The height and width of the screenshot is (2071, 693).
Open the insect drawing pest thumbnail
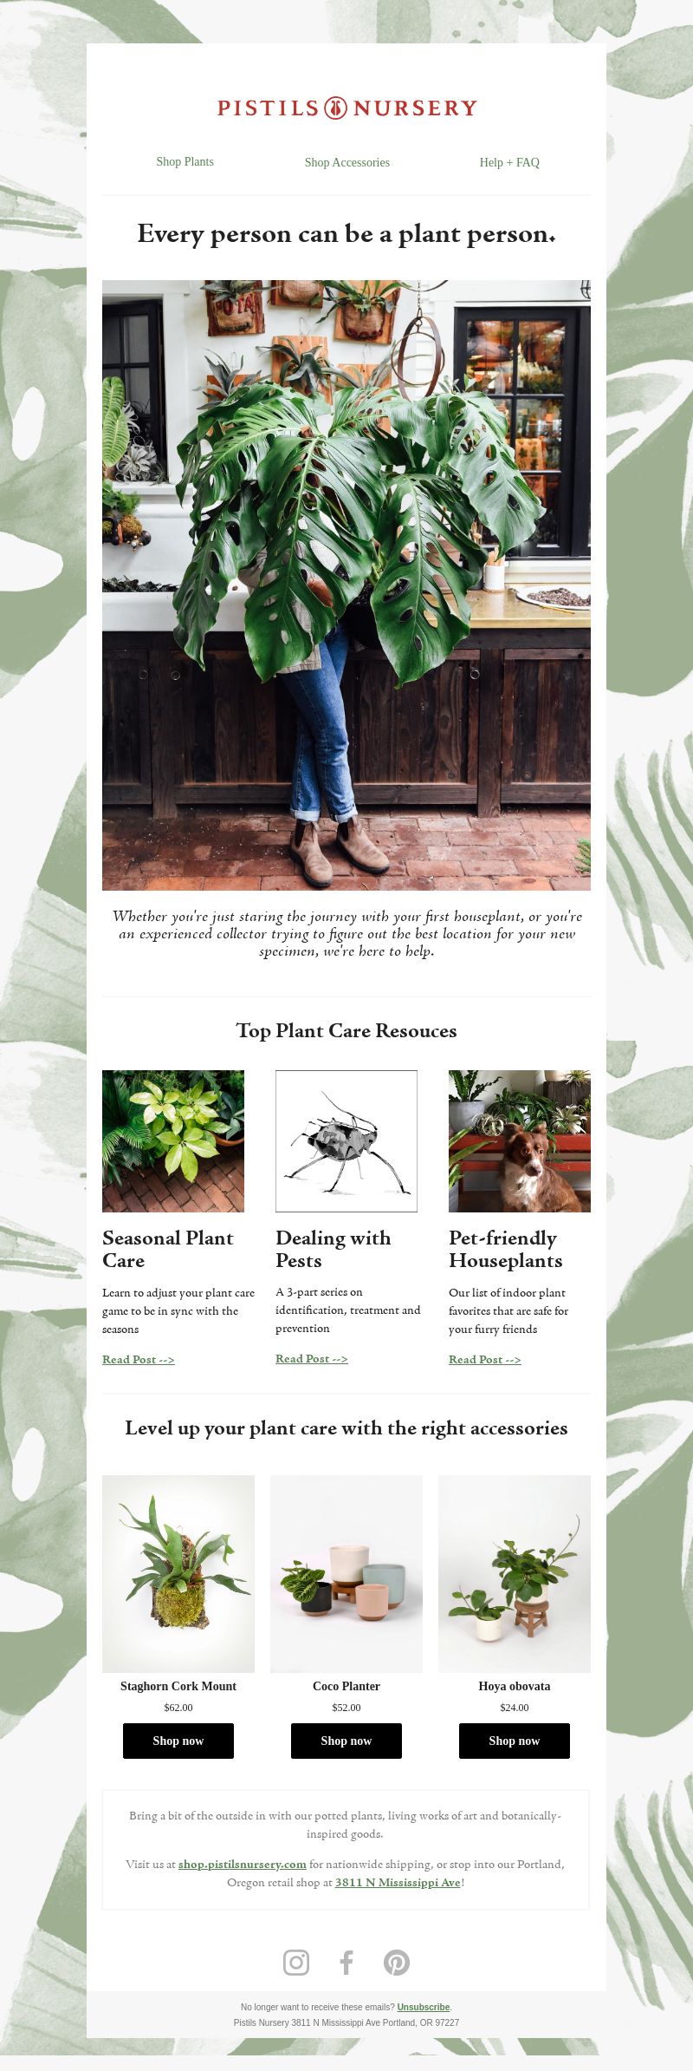pyautogui.click(x=346, y=1140)
